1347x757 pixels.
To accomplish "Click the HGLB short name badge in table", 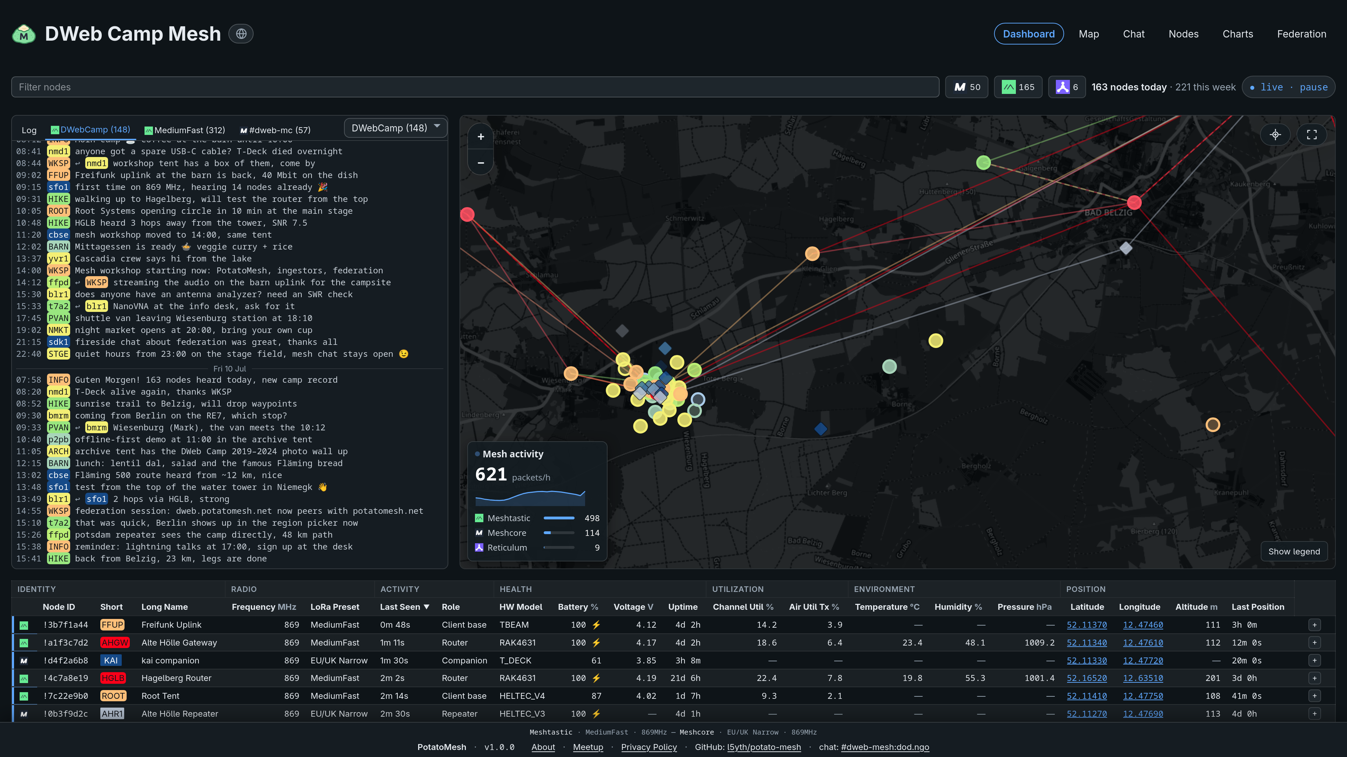I will pyautogui.click(x=113, y=678).
